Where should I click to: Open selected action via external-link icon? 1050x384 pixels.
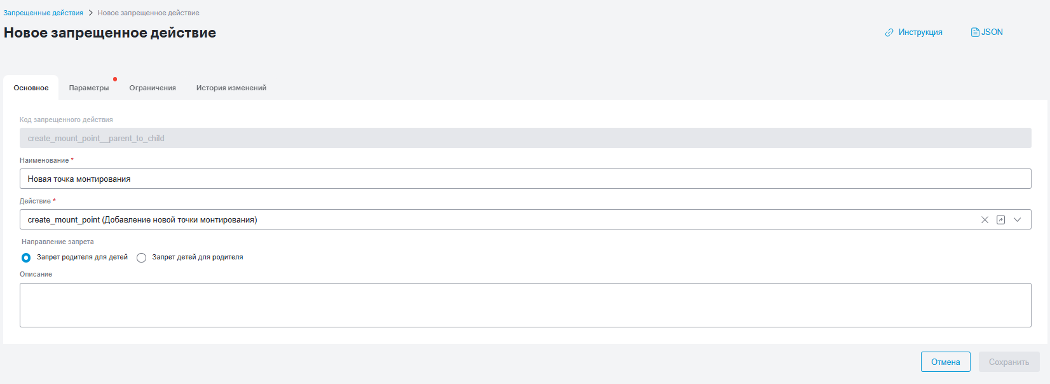pyautogui.click(x=1000, y=220)
